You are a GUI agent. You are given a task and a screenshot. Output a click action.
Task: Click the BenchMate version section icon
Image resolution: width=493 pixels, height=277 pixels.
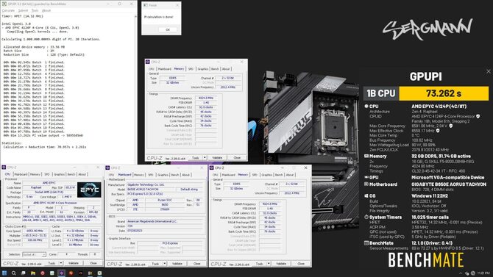pyautogui.click(x=366, y=243)
